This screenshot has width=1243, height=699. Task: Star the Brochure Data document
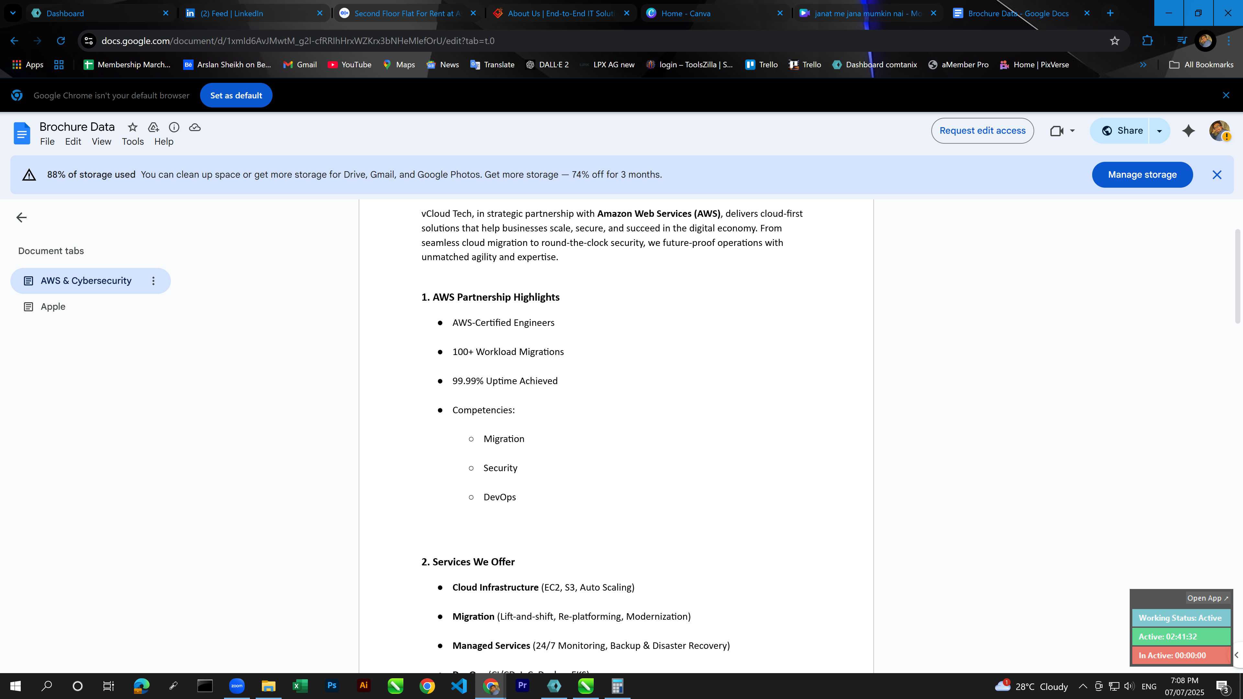132,128
